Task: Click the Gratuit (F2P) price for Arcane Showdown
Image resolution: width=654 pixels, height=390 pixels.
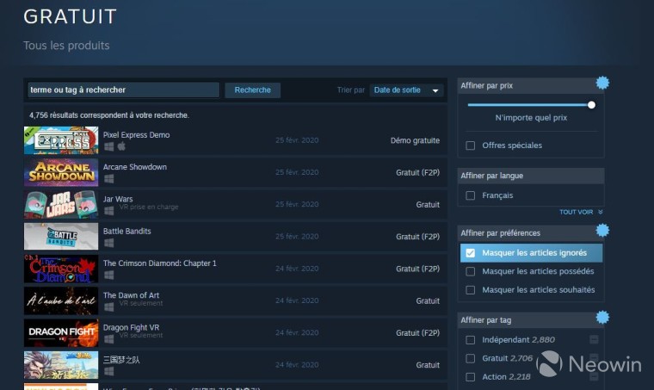Action: click(x=417, y=173)
